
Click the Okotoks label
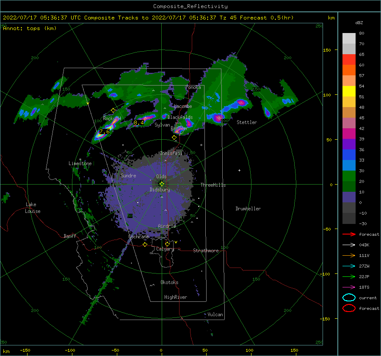click(x=169, y=282)
